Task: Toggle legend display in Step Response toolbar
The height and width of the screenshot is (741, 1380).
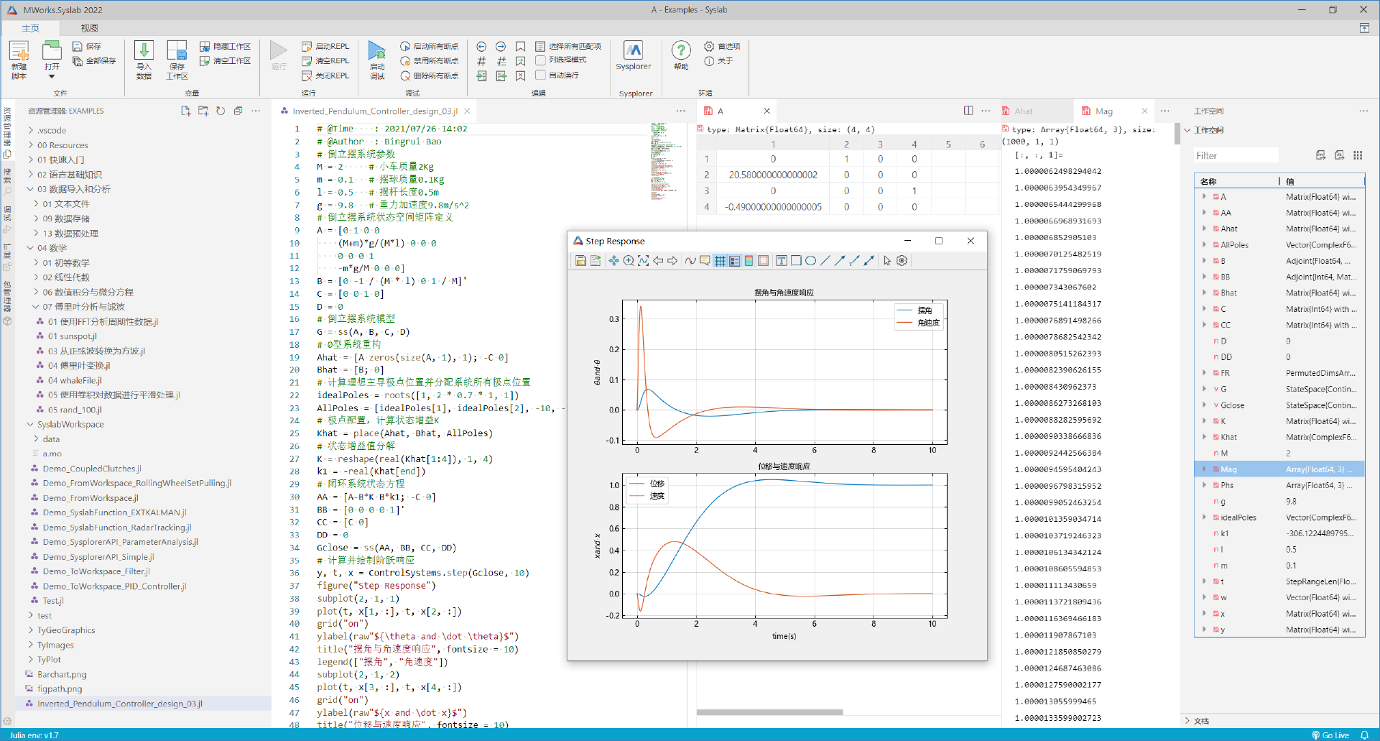Action: pos(734,261)
